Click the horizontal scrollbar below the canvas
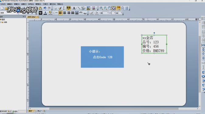Screen dimensions: 205x114 point(114,109)
